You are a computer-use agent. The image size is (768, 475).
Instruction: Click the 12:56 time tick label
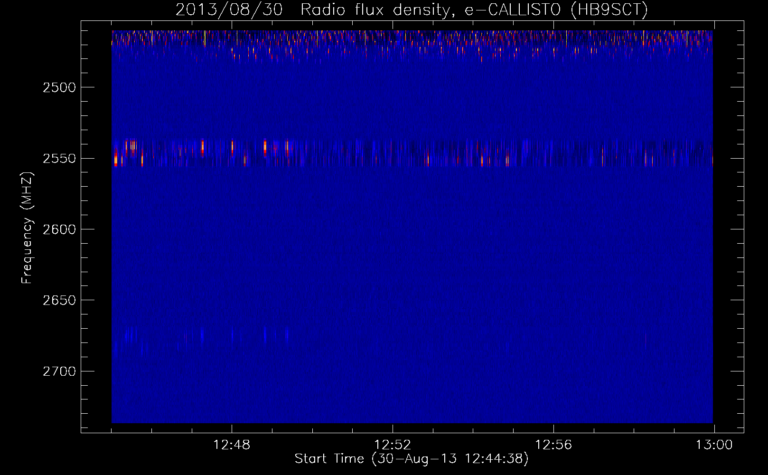click(x=553, y=445)
